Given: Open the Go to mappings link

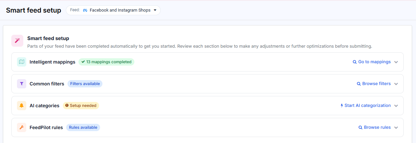Looking at the screenshot, I should point(372,62).
